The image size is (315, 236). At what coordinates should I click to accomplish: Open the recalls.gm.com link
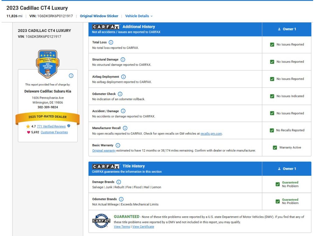coord(211,134)
